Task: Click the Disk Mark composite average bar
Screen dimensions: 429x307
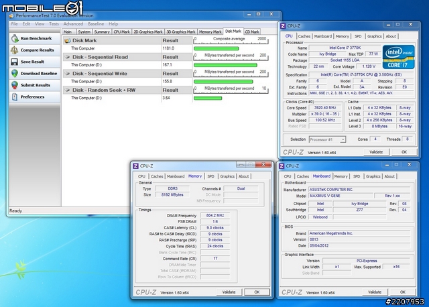Action: pos(217,49)
